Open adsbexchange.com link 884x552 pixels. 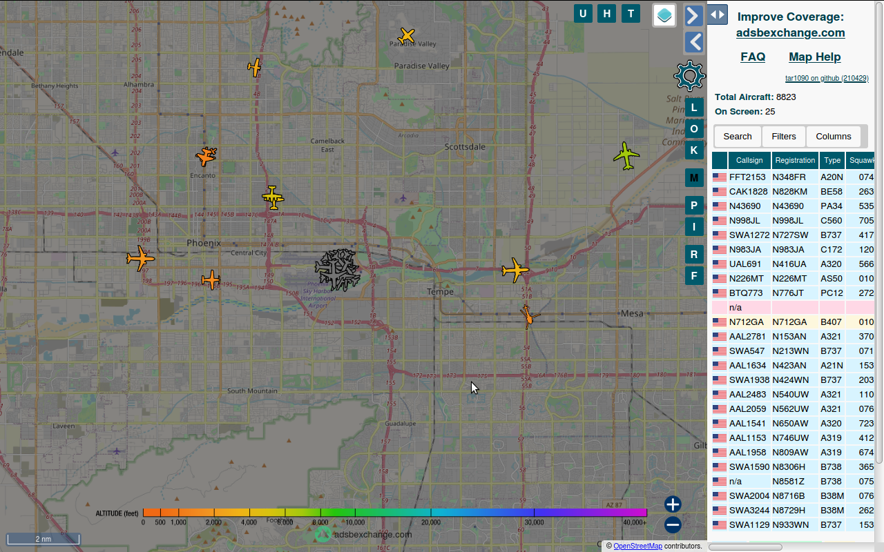pyautogui.click(x=790, y=32)
